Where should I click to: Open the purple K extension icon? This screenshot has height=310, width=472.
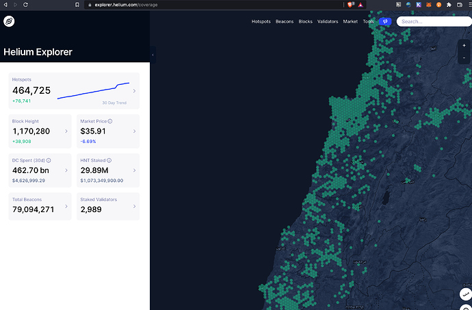419,5
